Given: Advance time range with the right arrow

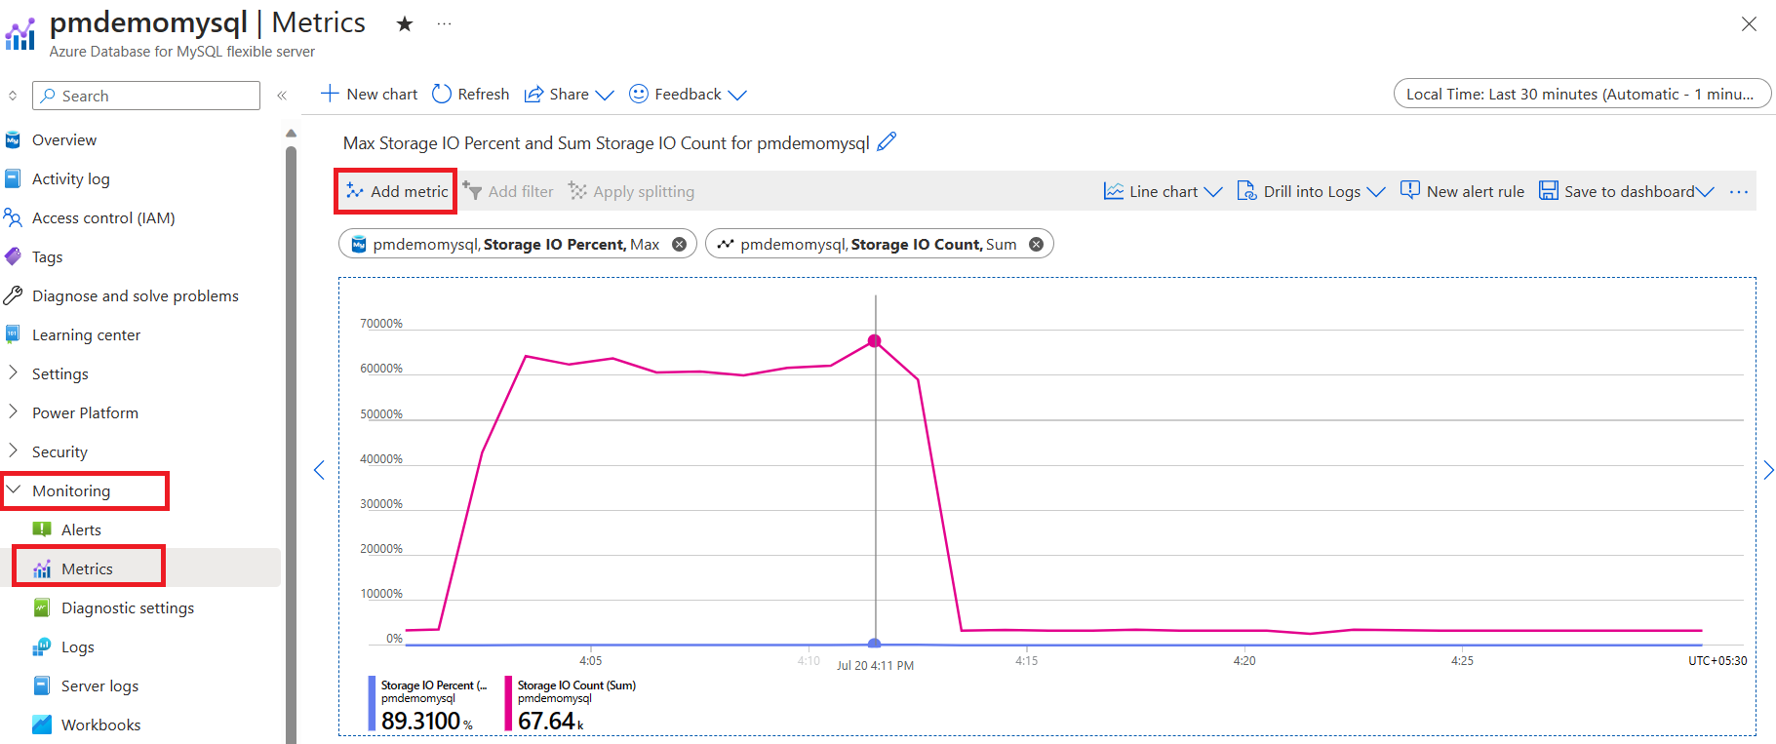Looking at the screenshot, I should coord(1768,470).
